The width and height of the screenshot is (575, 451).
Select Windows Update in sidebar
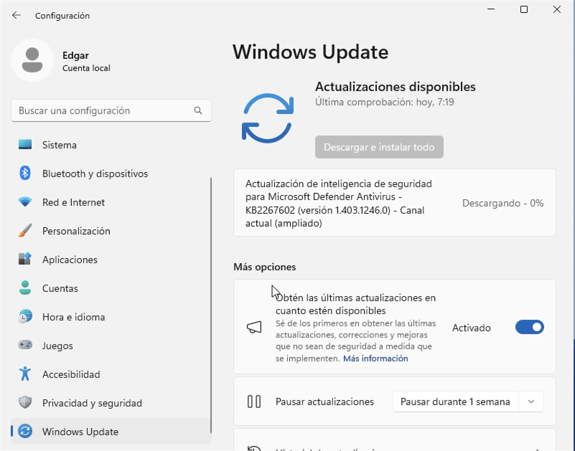click(x=111, y=431)
